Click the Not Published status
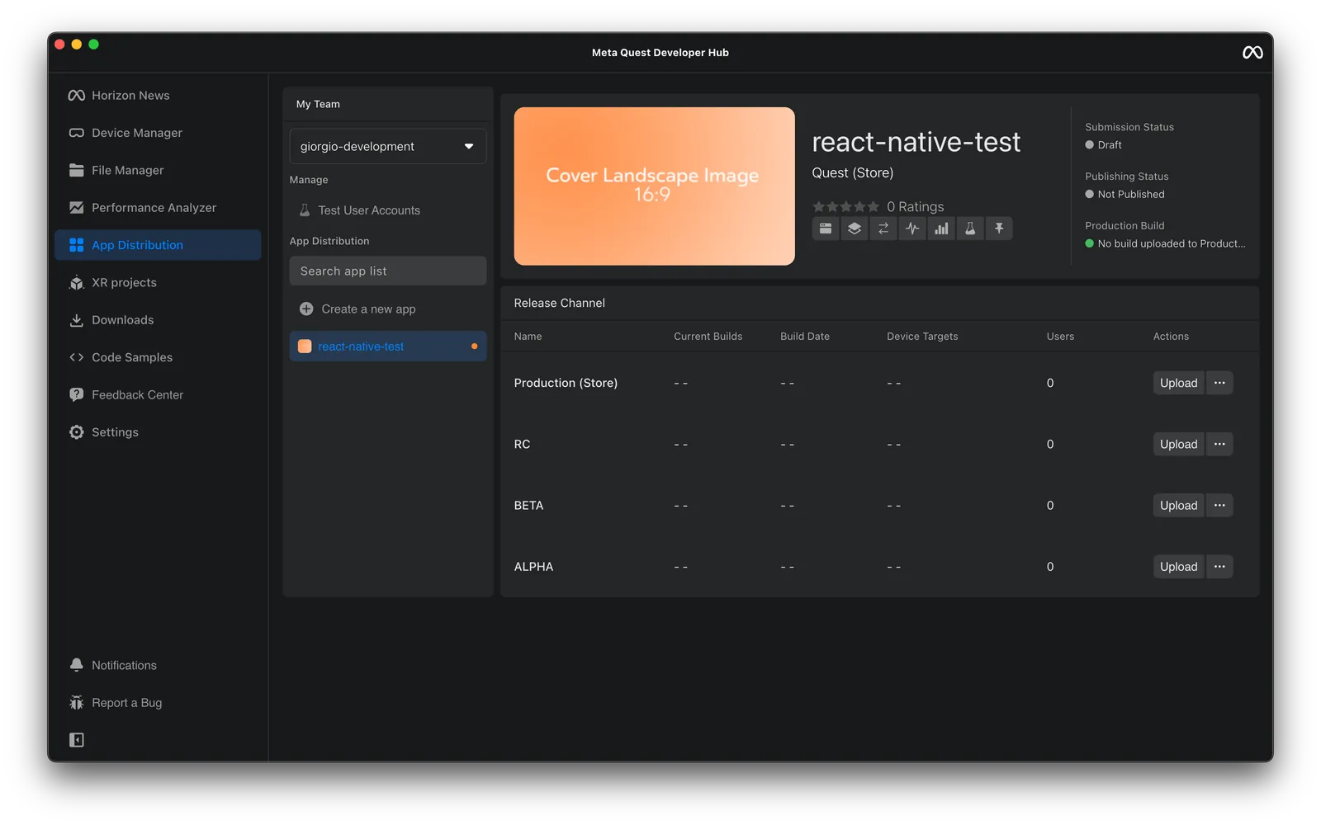Screen dimensions: 1321x825 [x=1125, y=195]
